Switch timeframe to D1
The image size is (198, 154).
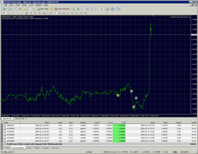77,13
